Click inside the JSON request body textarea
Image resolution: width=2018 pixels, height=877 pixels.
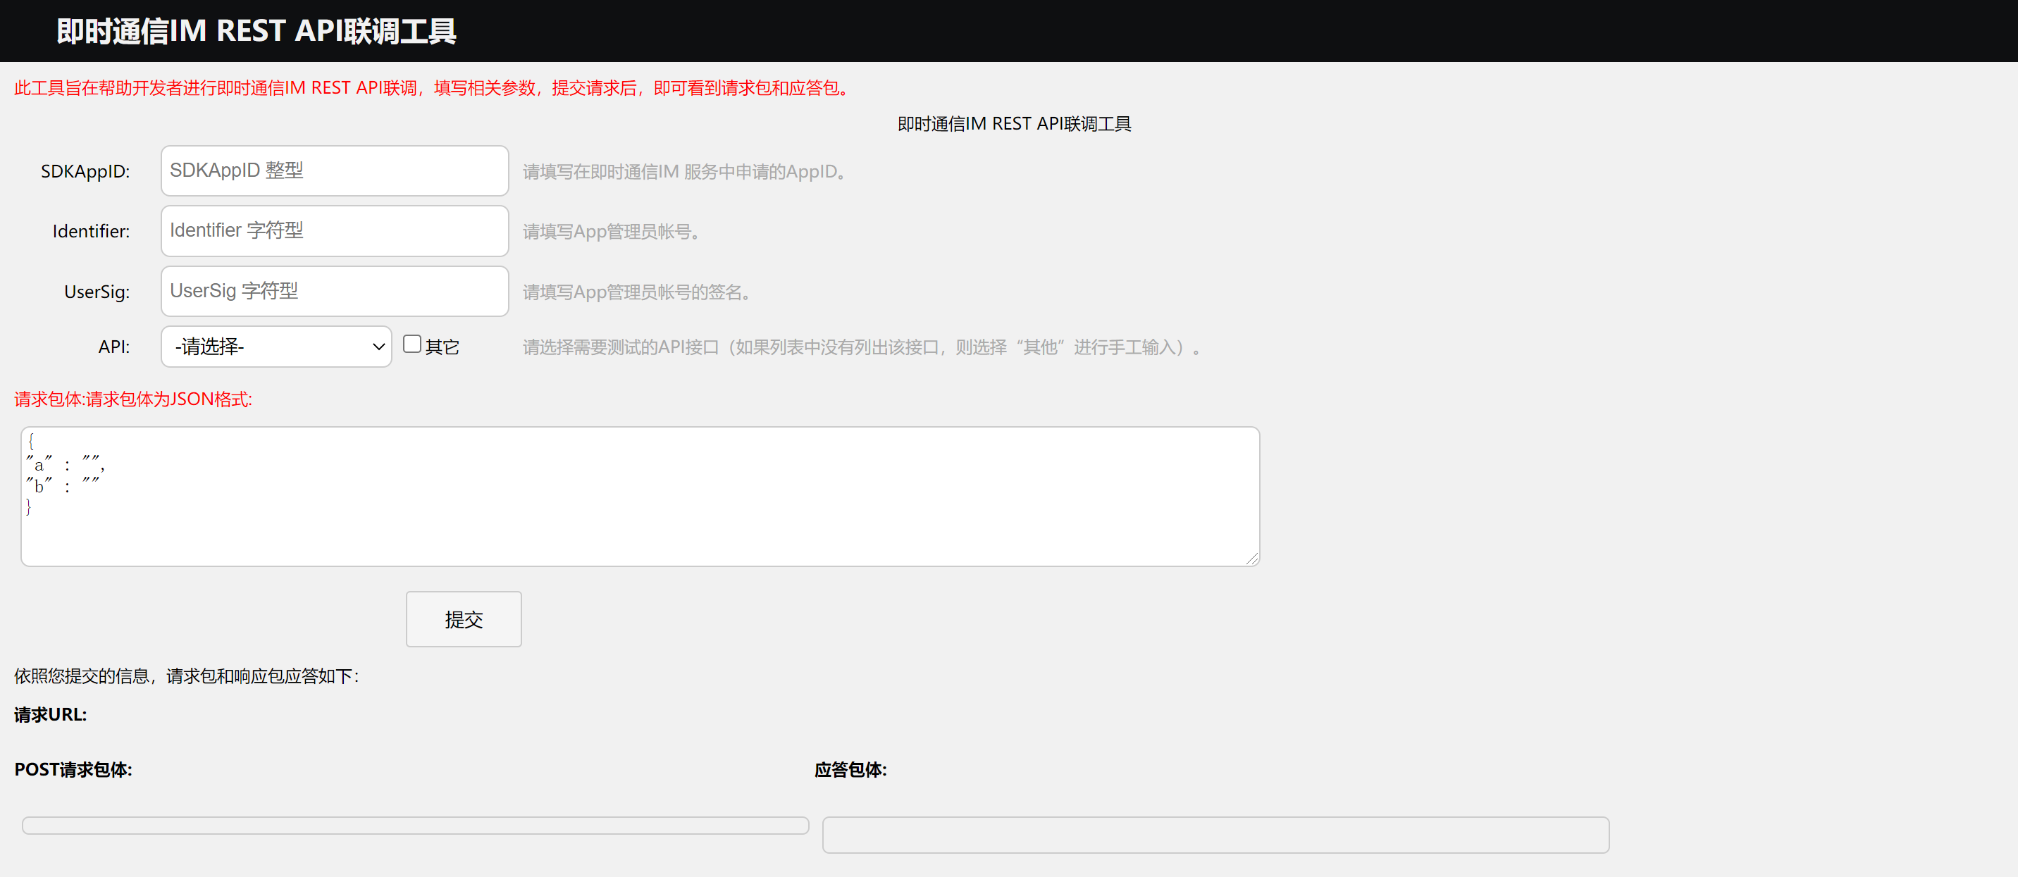(626, 493)
